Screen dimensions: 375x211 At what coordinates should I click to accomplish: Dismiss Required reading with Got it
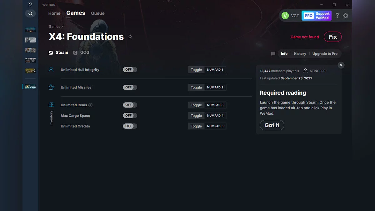[272, 125]
